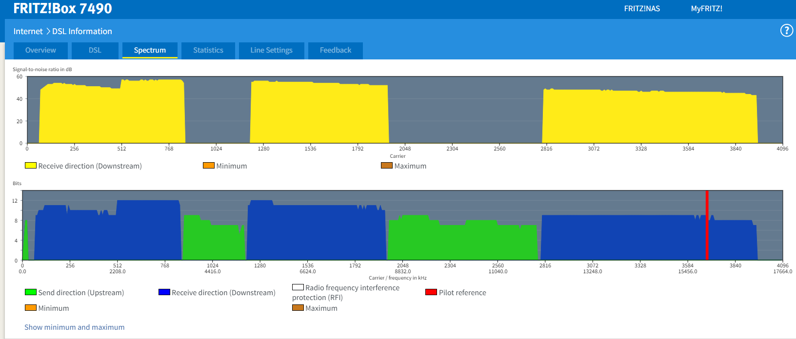Click the blue Receive direction legend swatch

tap(164, 292)
